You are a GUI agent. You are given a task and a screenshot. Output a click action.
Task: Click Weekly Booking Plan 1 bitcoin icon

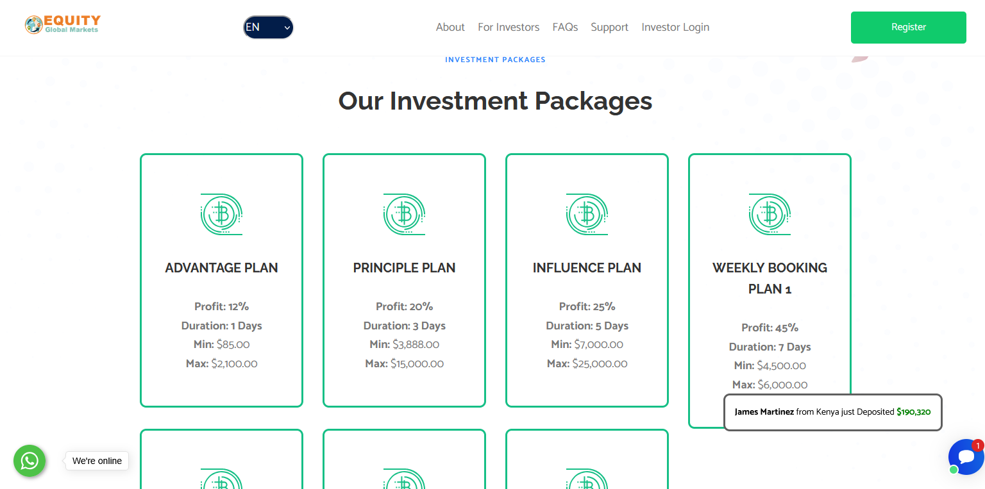[770, 214]
